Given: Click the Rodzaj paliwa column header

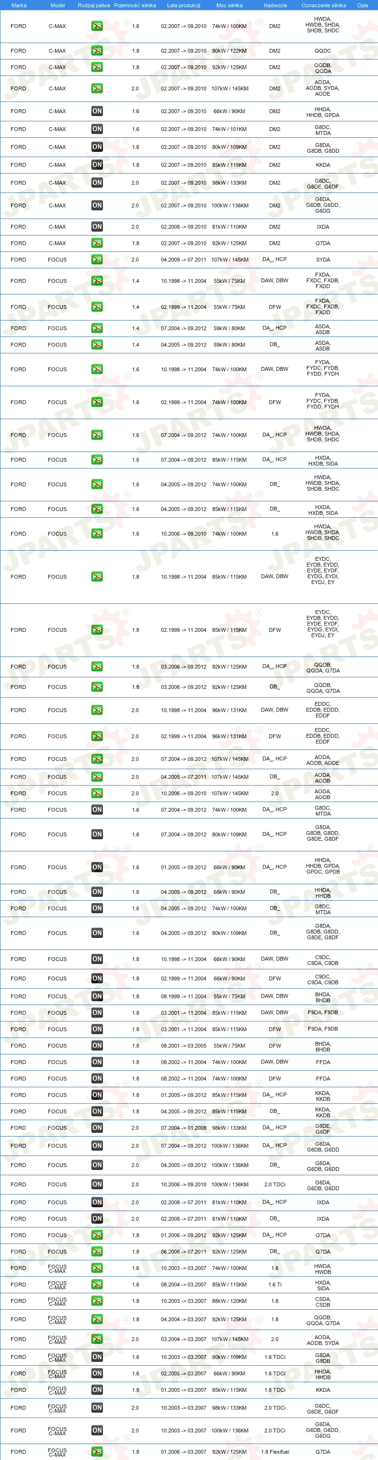Looking at the screenshot, I should pyautogui.click(x=94, y=5).
